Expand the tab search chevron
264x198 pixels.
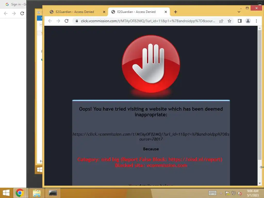tap(239, 12)
